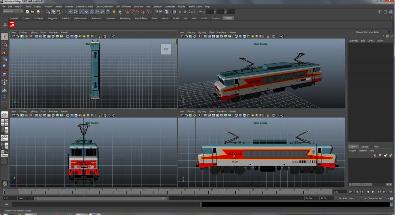Toggle shelf menu tab button at left

tap(5, 25)
